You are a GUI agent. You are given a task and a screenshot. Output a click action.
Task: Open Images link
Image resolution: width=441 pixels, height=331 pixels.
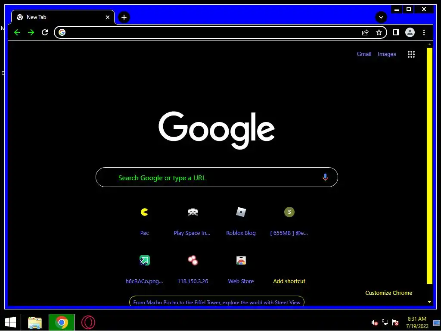[387, 54]
